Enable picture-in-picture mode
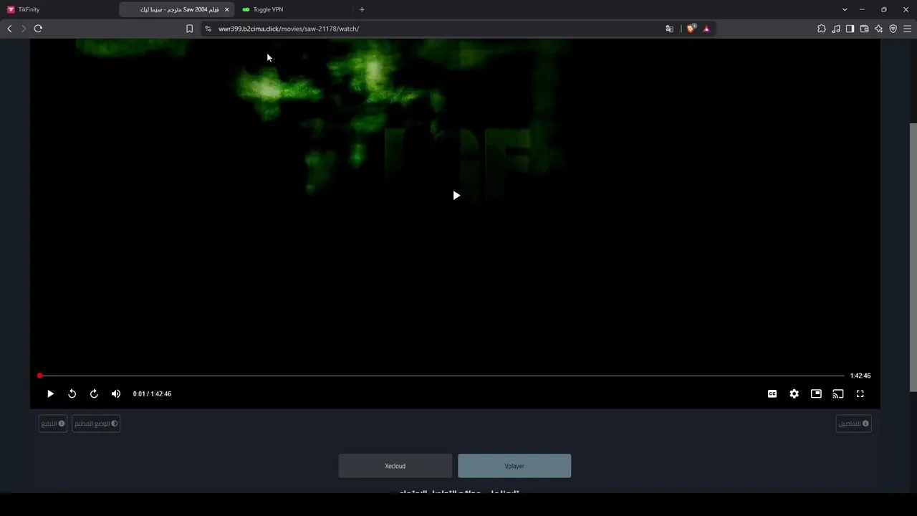This screenshot has width=917, height=516. point(816,393)
